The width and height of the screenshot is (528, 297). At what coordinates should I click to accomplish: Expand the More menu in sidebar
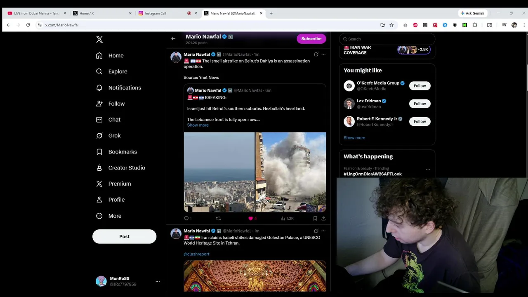point(109,216)
